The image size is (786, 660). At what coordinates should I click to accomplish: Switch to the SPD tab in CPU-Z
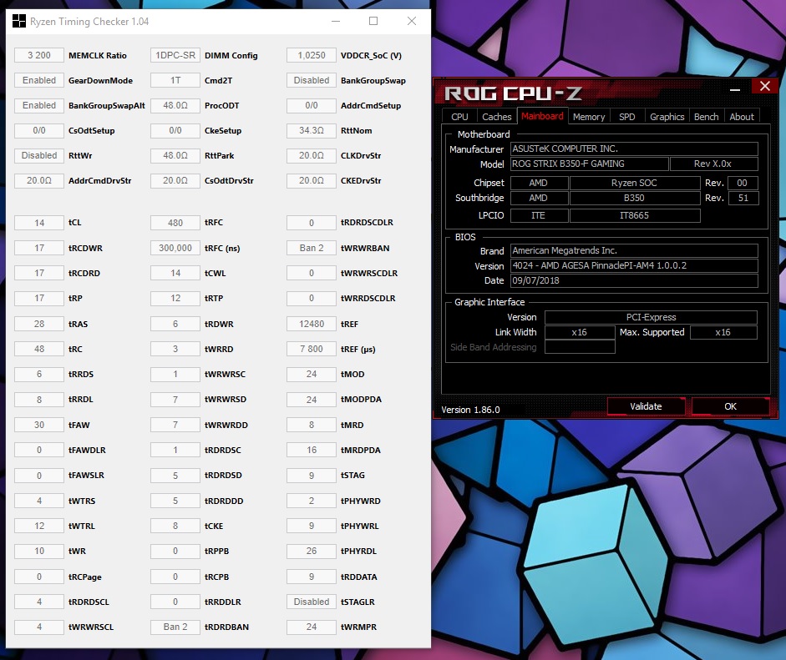click(x=627, y=117)
